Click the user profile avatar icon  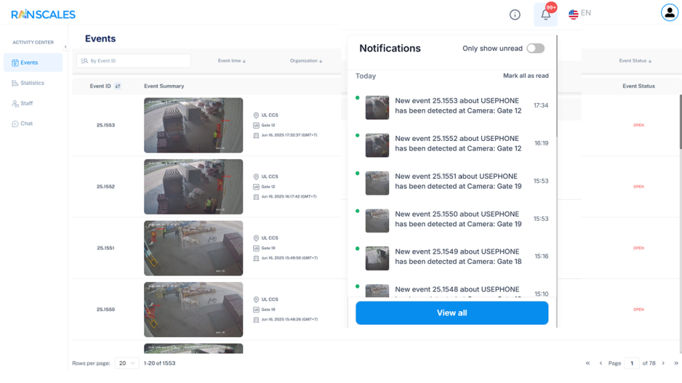click(x=669, y=13)
